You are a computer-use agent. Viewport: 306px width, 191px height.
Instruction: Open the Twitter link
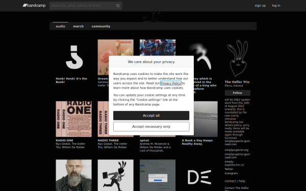[229, 169]
